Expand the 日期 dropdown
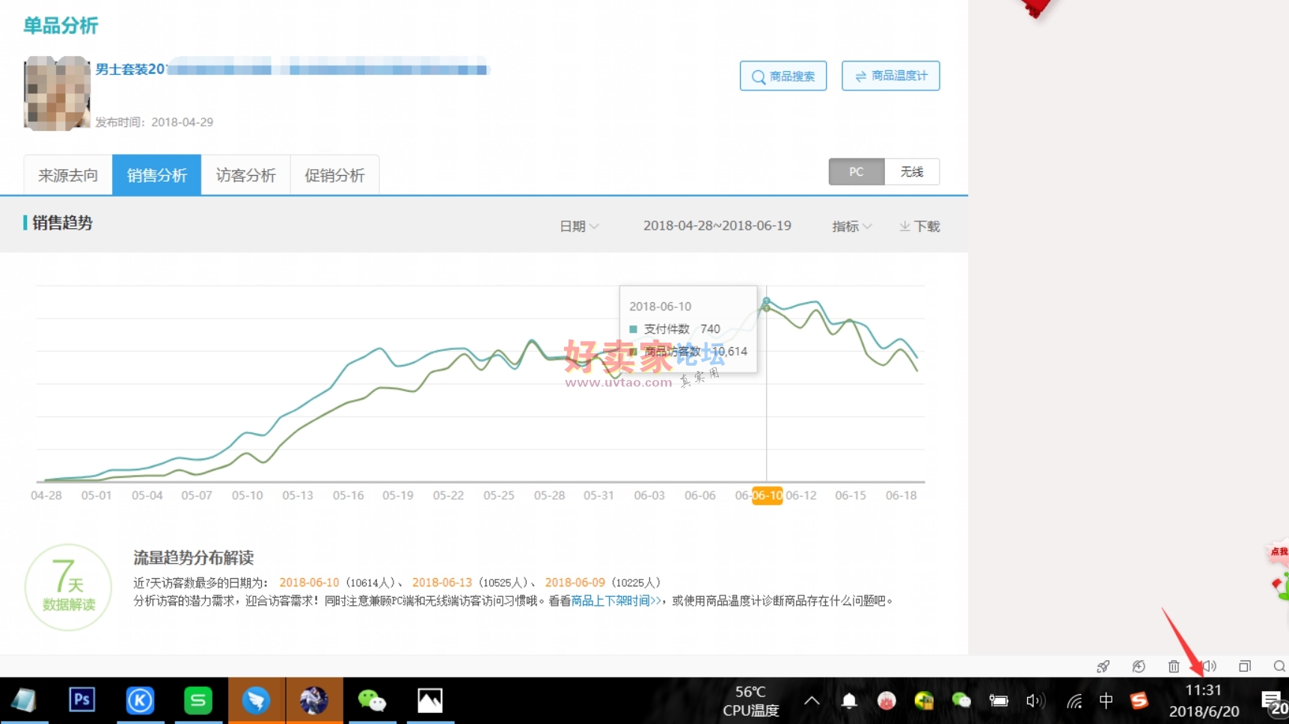Image resolution: width=1289 pixels, height=724 pixels. click(579, 227)
